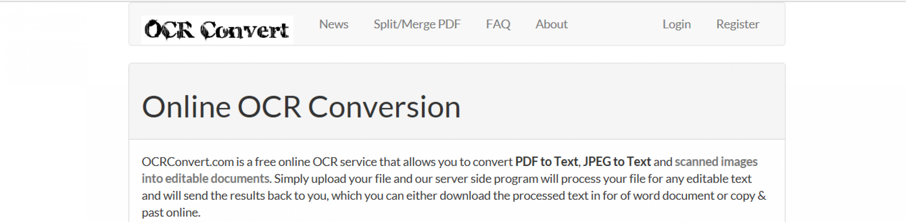Click the into editable documents link text
The width and height of the screenshot is (906, 222).
pos(206,179)
